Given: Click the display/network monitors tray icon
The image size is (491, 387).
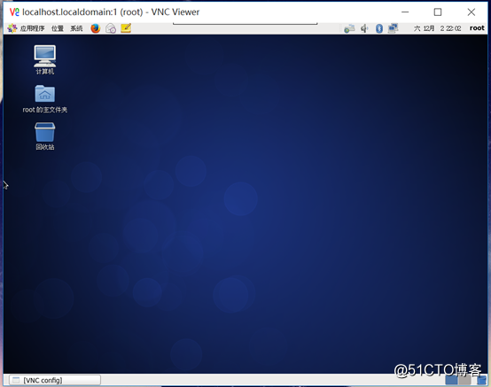Looking at the screenshot, I should (393, 28).
